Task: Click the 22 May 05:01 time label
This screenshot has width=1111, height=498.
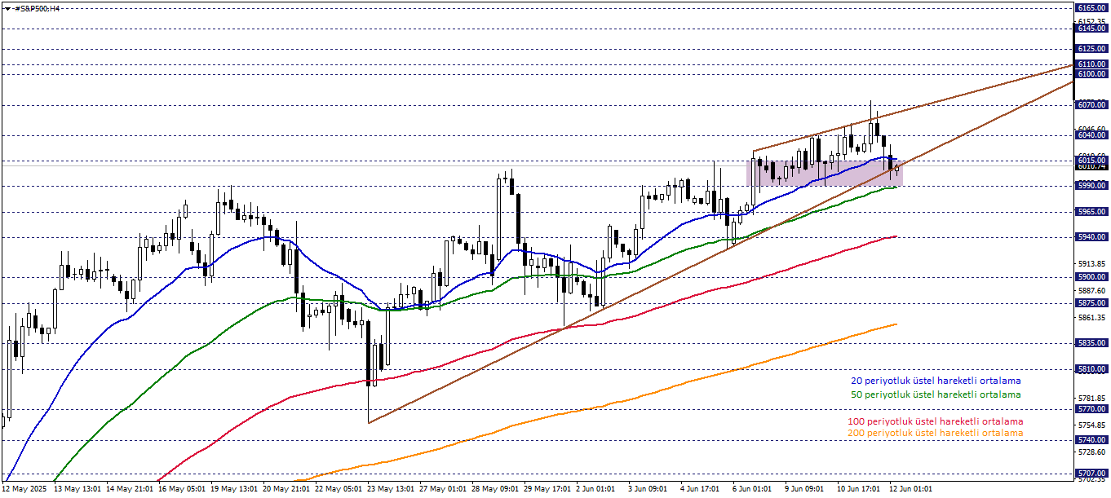Action: coord(339,489)
